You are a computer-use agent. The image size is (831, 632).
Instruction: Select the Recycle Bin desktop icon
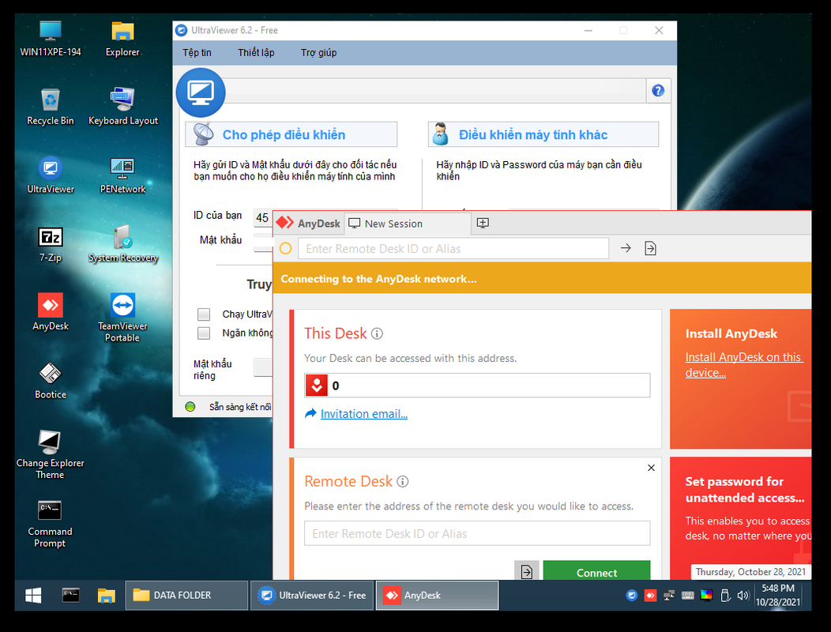51,107
